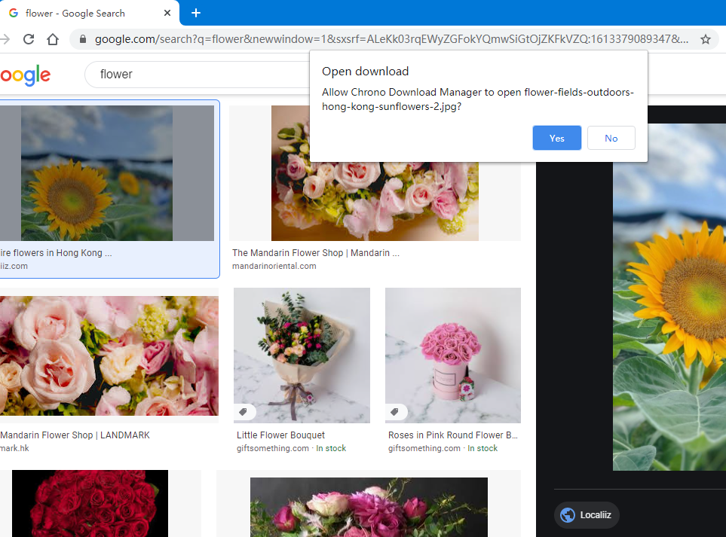Viewport: 726px width, 537px height.
Task: Open the dark pink flower arrangement thumbnail
Action: pos(369,507)
